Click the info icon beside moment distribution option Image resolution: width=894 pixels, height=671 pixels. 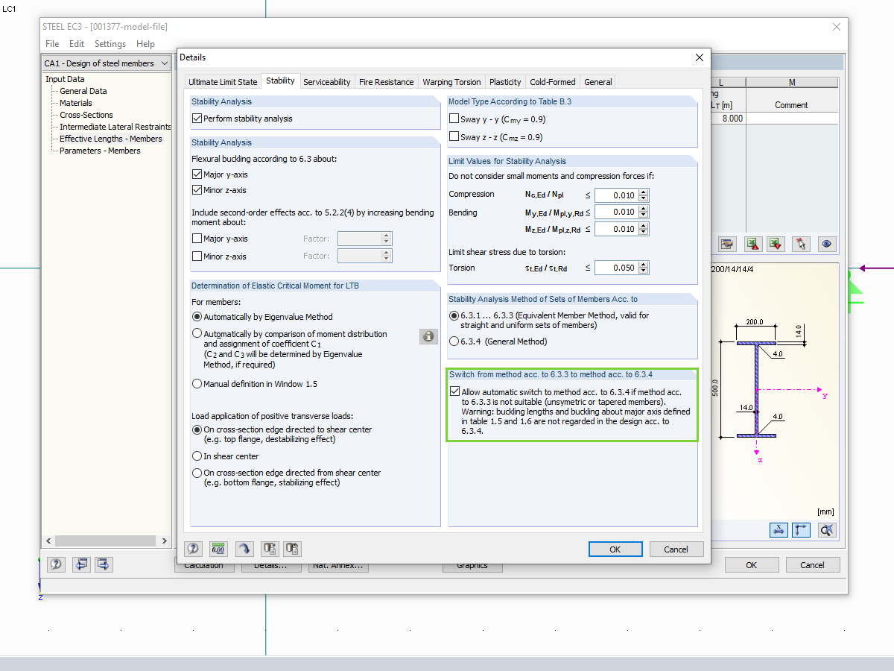428,336
